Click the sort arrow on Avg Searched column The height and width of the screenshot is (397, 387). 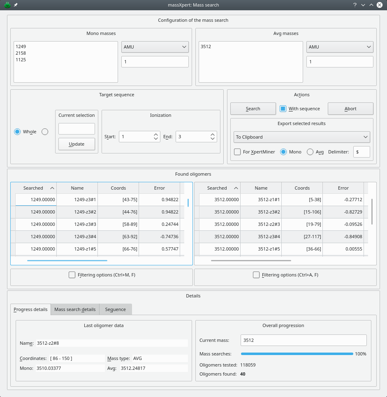pos(236,188)
